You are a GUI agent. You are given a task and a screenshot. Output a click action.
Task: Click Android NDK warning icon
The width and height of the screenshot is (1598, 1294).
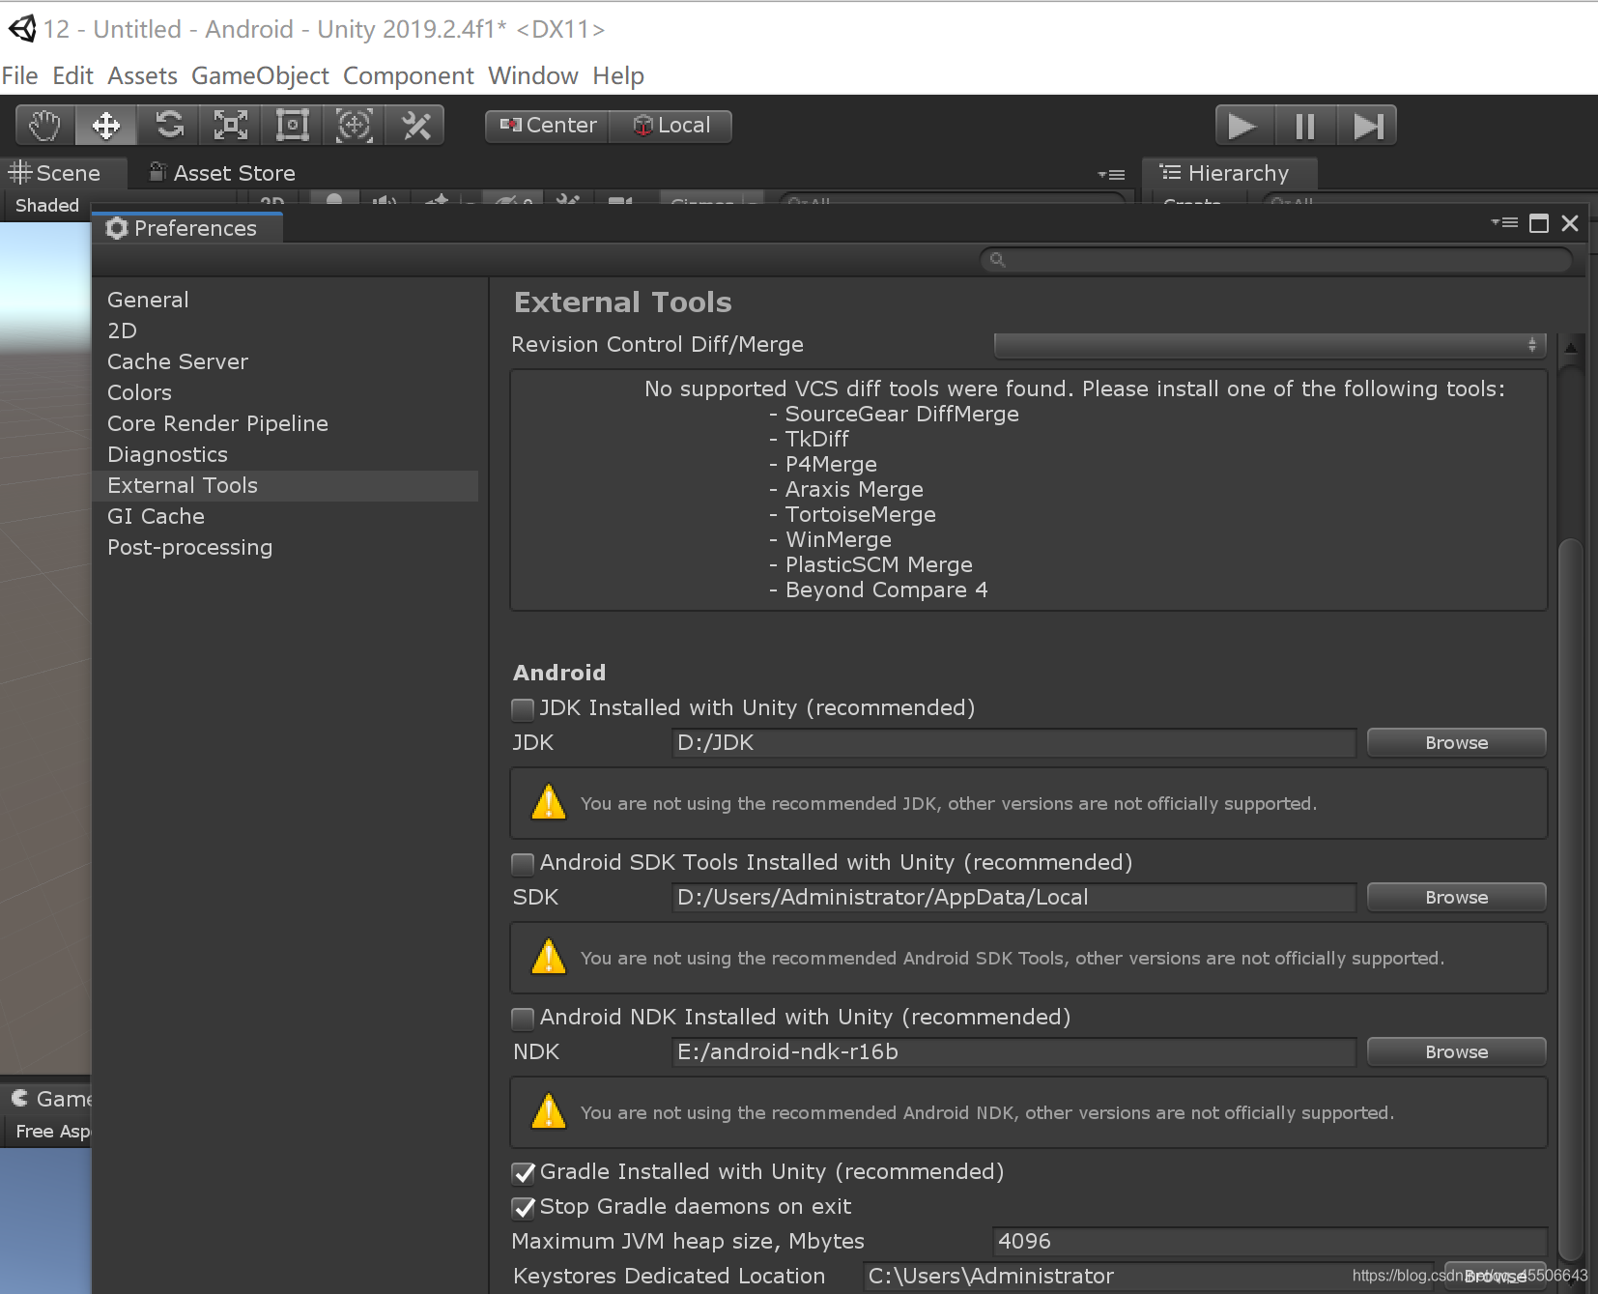pyautogui.click(x=549, y=1111)
